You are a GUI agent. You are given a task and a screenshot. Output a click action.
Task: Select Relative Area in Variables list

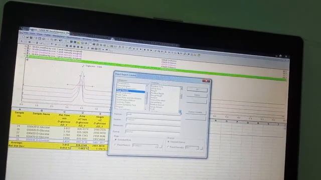click(x=157, y=86)
